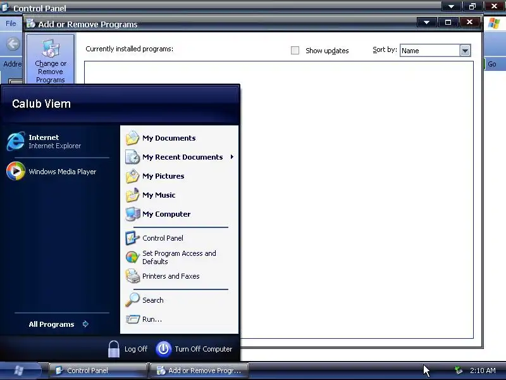The width and height of the screenshot is (506, 380).
Task: Close the Add or Remove Programs window
Action: 469,22
